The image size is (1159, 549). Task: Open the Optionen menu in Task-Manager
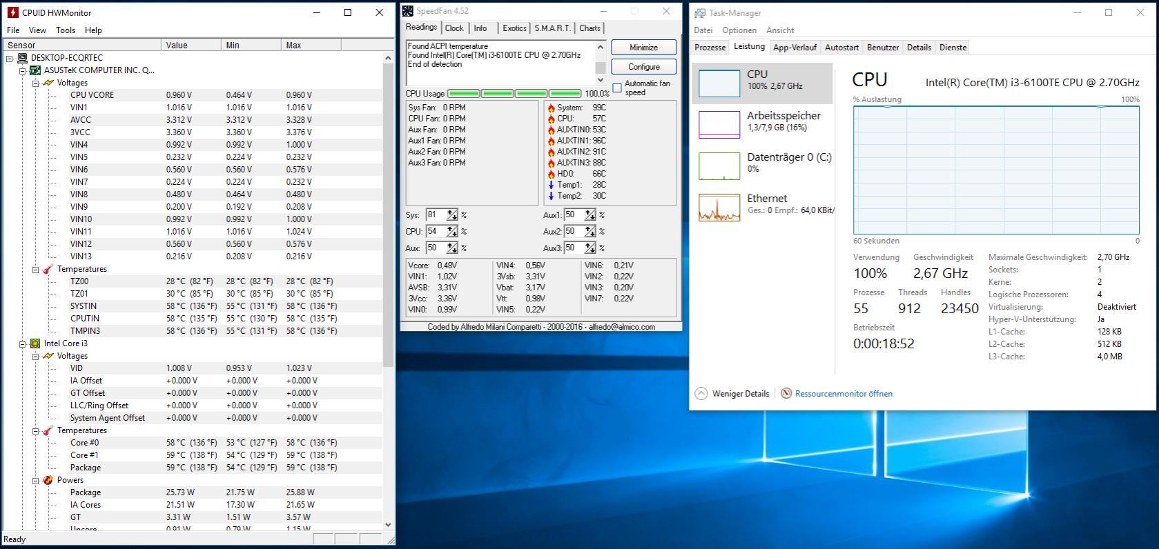[739, 30]
